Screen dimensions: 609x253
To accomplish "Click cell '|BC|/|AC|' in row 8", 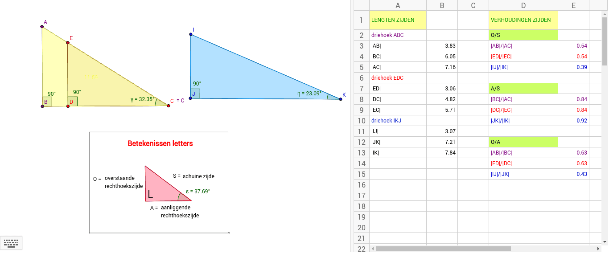I will pos(523,99).
